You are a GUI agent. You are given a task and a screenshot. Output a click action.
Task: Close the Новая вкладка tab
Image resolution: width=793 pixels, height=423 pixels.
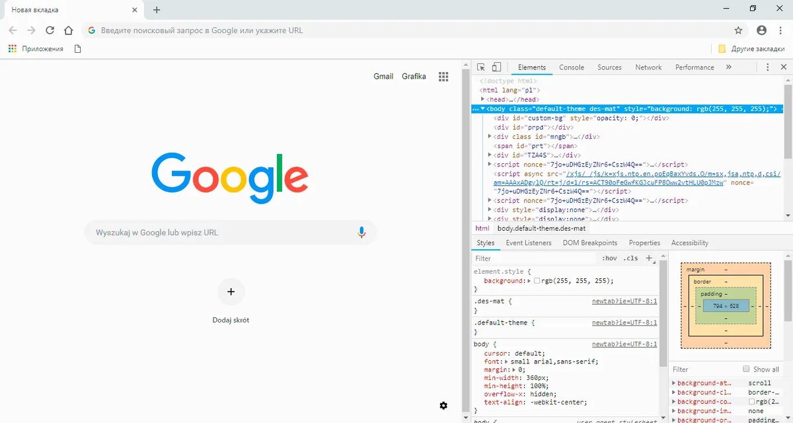click(x=134, y=10)
